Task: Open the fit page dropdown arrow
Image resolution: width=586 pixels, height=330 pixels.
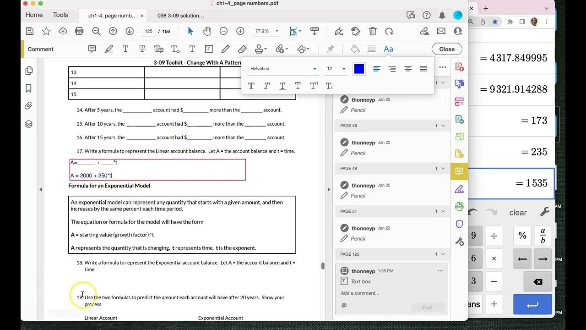Action: tap(300, 32)
